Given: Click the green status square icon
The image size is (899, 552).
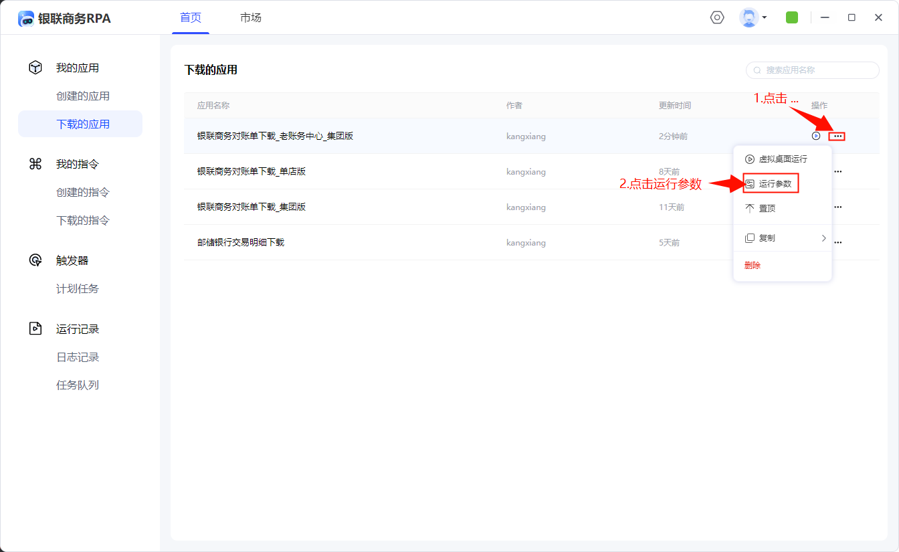Looking at the screenshot, I should (792, 17).
